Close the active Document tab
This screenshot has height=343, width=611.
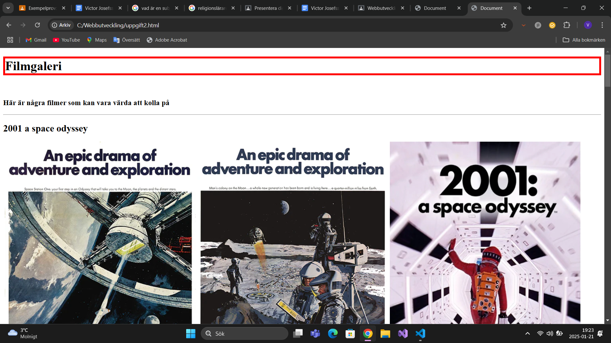(x=515, y=8)
